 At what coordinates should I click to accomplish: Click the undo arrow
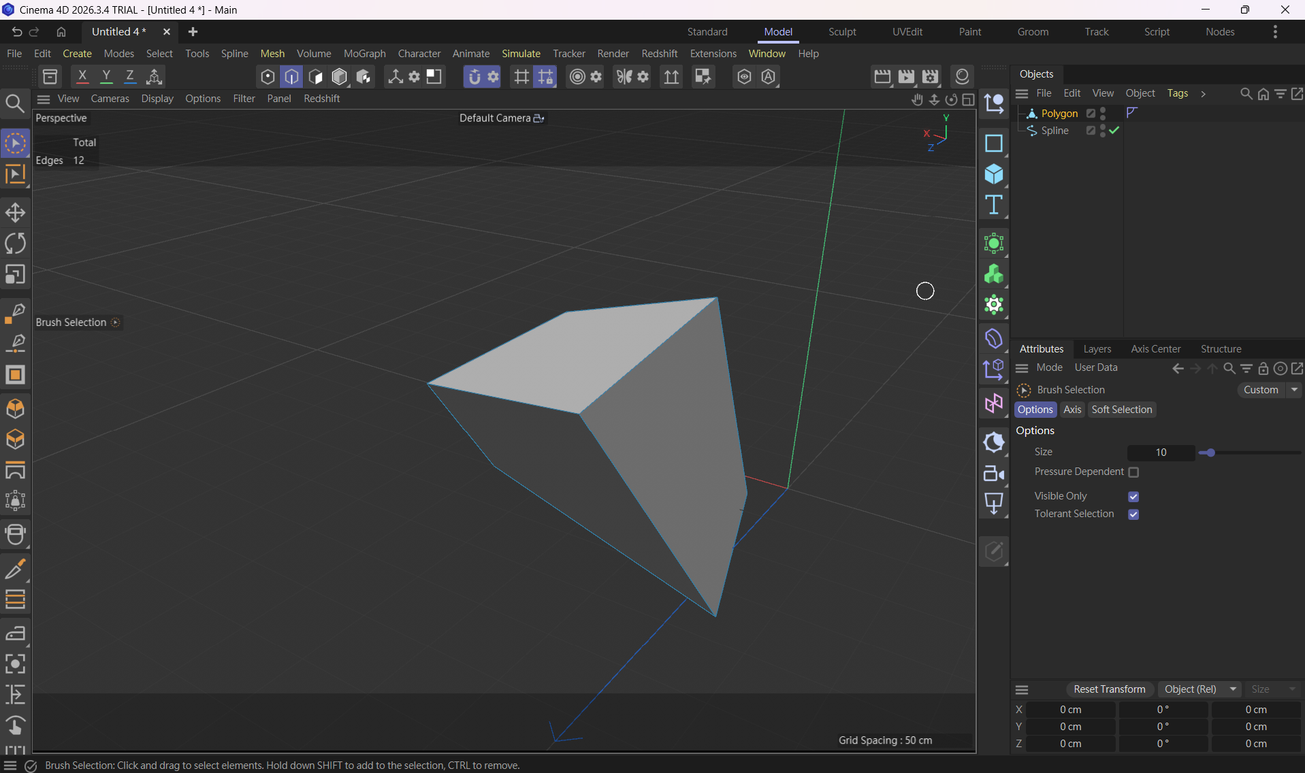17,32
